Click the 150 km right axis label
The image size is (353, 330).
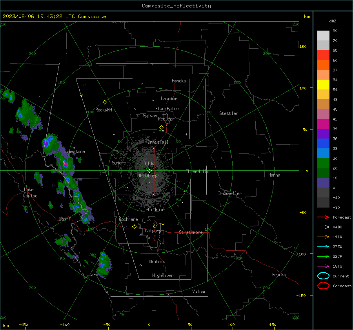(303, 46)
